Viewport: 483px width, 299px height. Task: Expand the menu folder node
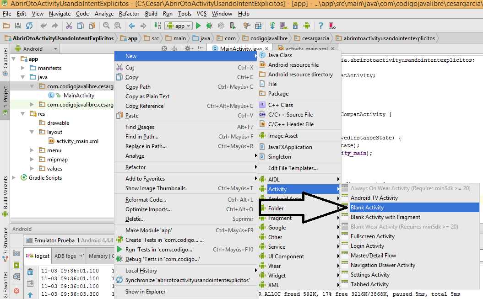(x=32, y=150)
